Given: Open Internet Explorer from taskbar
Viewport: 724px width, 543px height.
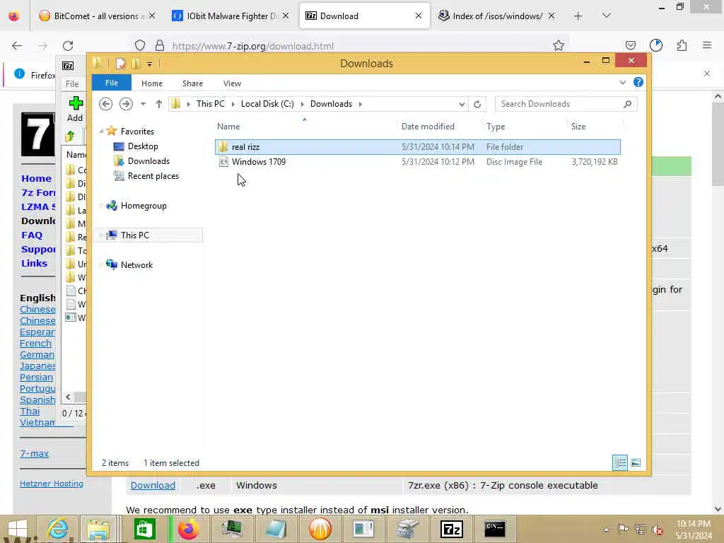Looking at the screenshot, I should (58, 529).
